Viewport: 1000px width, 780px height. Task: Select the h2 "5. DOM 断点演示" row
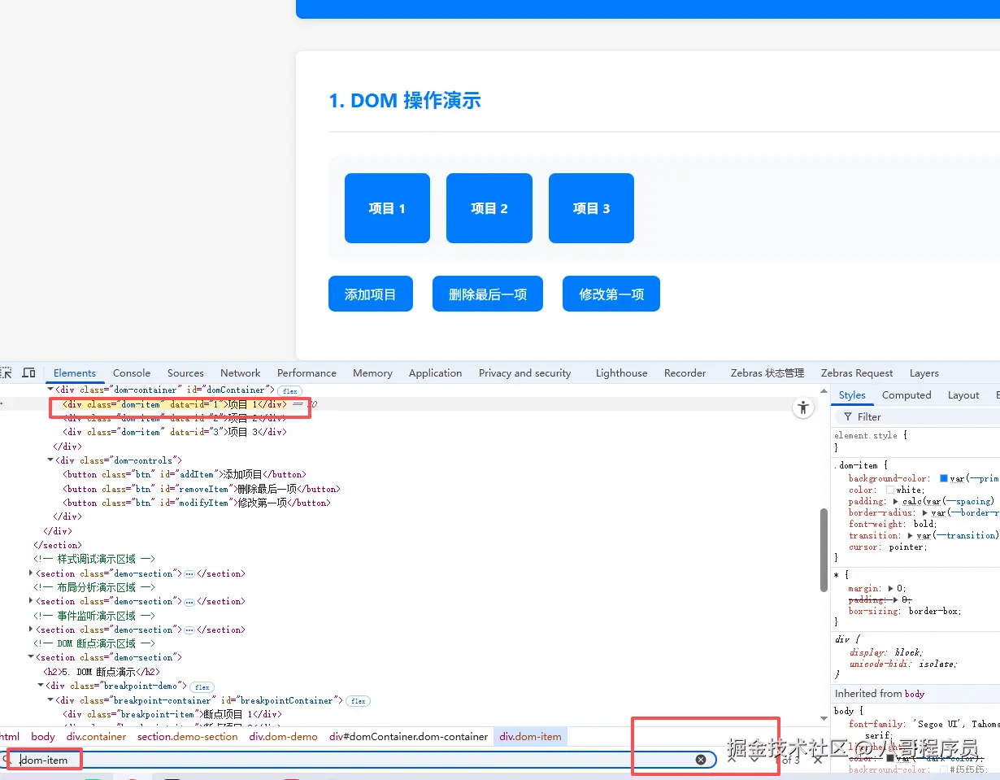(102, 672)
